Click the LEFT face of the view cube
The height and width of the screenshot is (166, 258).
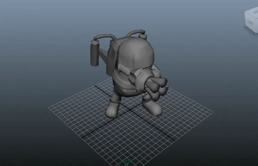click(x=251, y=23)
